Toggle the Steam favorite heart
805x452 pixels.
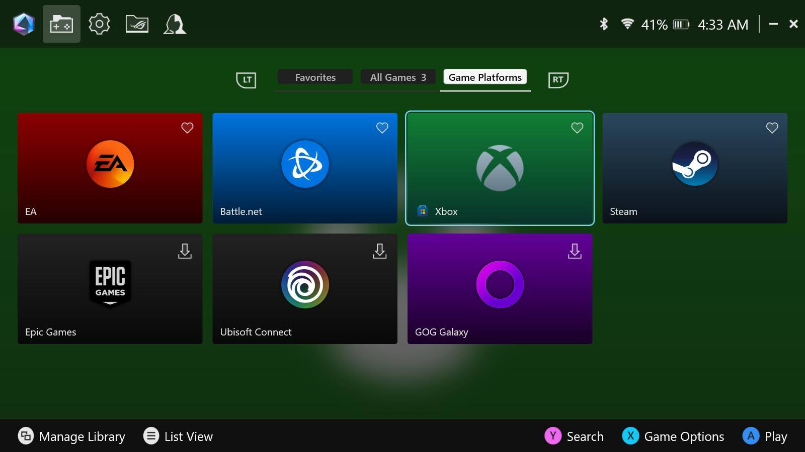click(772, 128)
